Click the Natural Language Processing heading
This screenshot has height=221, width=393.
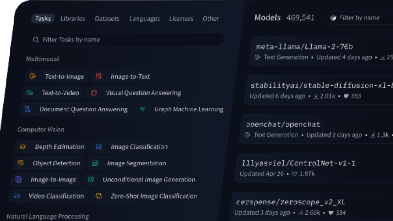[48, 216]
